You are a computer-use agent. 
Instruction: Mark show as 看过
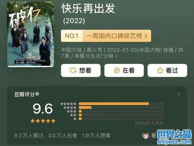point(167,70)
